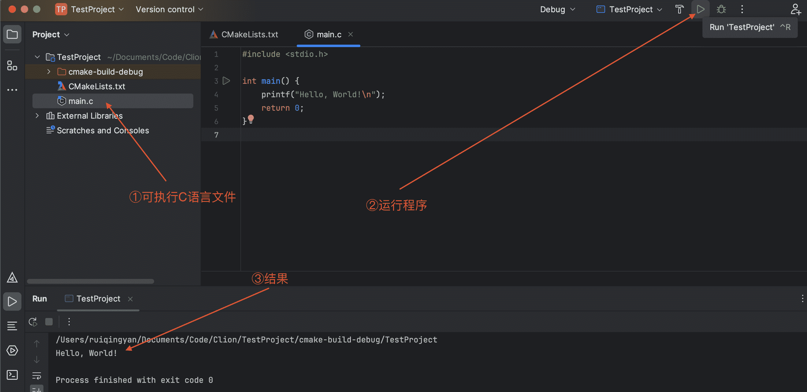Select main.c in the project tree
The width and height of the screenshot is (807, 392).
click(x=113, y=101)
